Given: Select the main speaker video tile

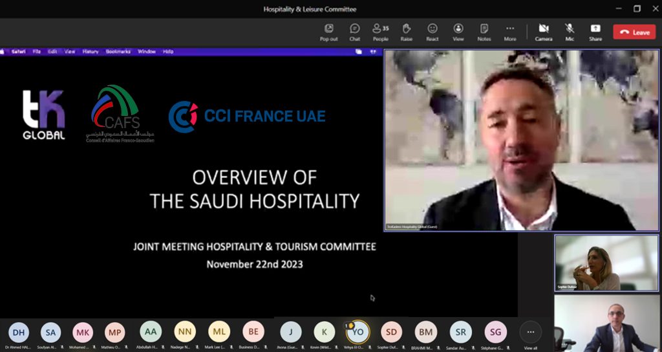Looking at the screenshot, I should (x=522, y=140).
